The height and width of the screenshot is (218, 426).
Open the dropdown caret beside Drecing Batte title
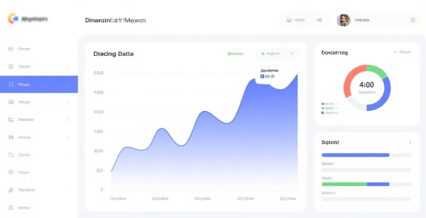click(x=139, y=54)
